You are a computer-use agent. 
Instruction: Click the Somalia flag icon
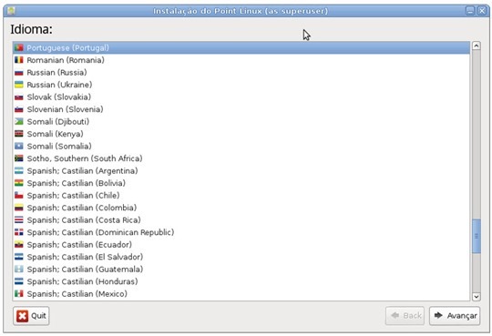[x=19, y=147]
